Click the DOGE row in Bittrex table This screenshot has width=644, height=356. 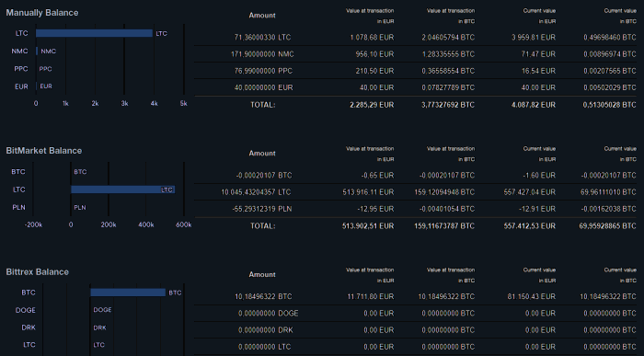coord(415,314)
